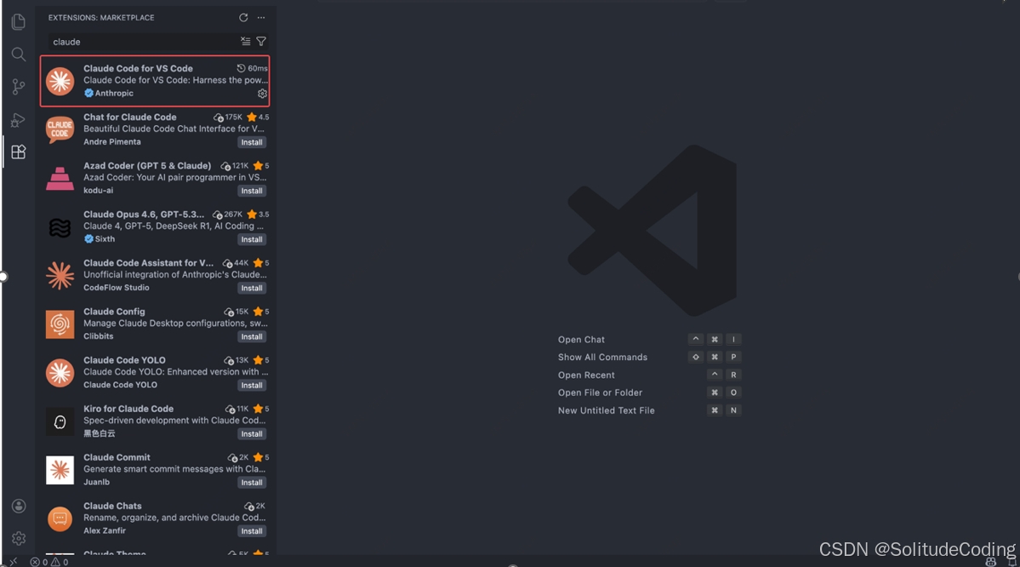Open the Claude Commit title
The image size is (1020, 567).
pos(117,458)
